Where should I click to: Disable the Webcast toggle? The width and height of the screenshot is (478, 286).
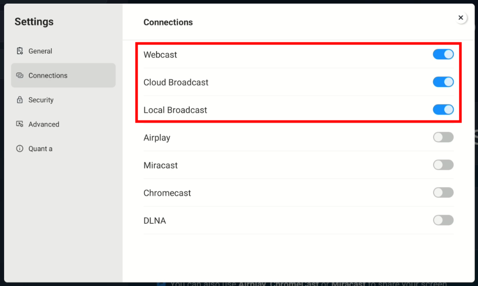pyautogui.click(x=443, y=54)
